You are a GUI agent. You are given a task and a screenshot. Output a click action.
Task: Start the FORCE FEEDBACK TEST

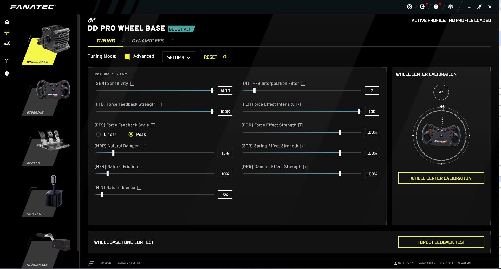click(x=441, y=242)
